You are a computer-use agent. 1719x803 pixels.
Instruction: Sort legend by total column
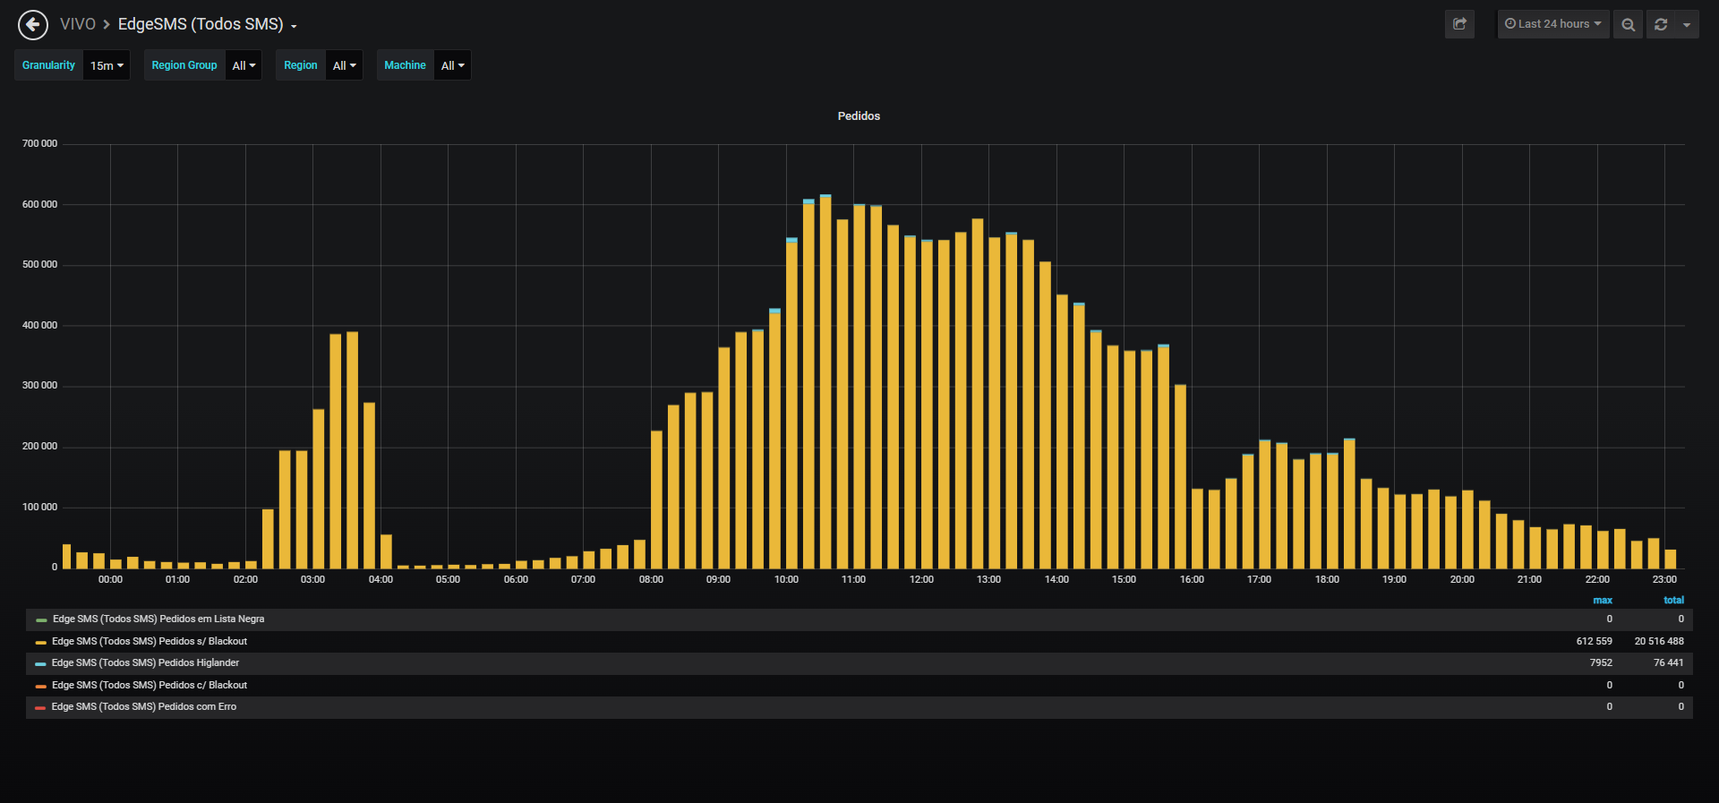pyautogui.click(x=1673, y=600)
